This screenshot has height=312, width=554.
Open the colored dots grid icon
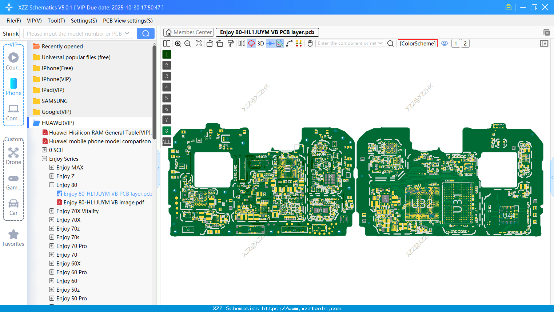pyautogui.click(x=299, y=43)
